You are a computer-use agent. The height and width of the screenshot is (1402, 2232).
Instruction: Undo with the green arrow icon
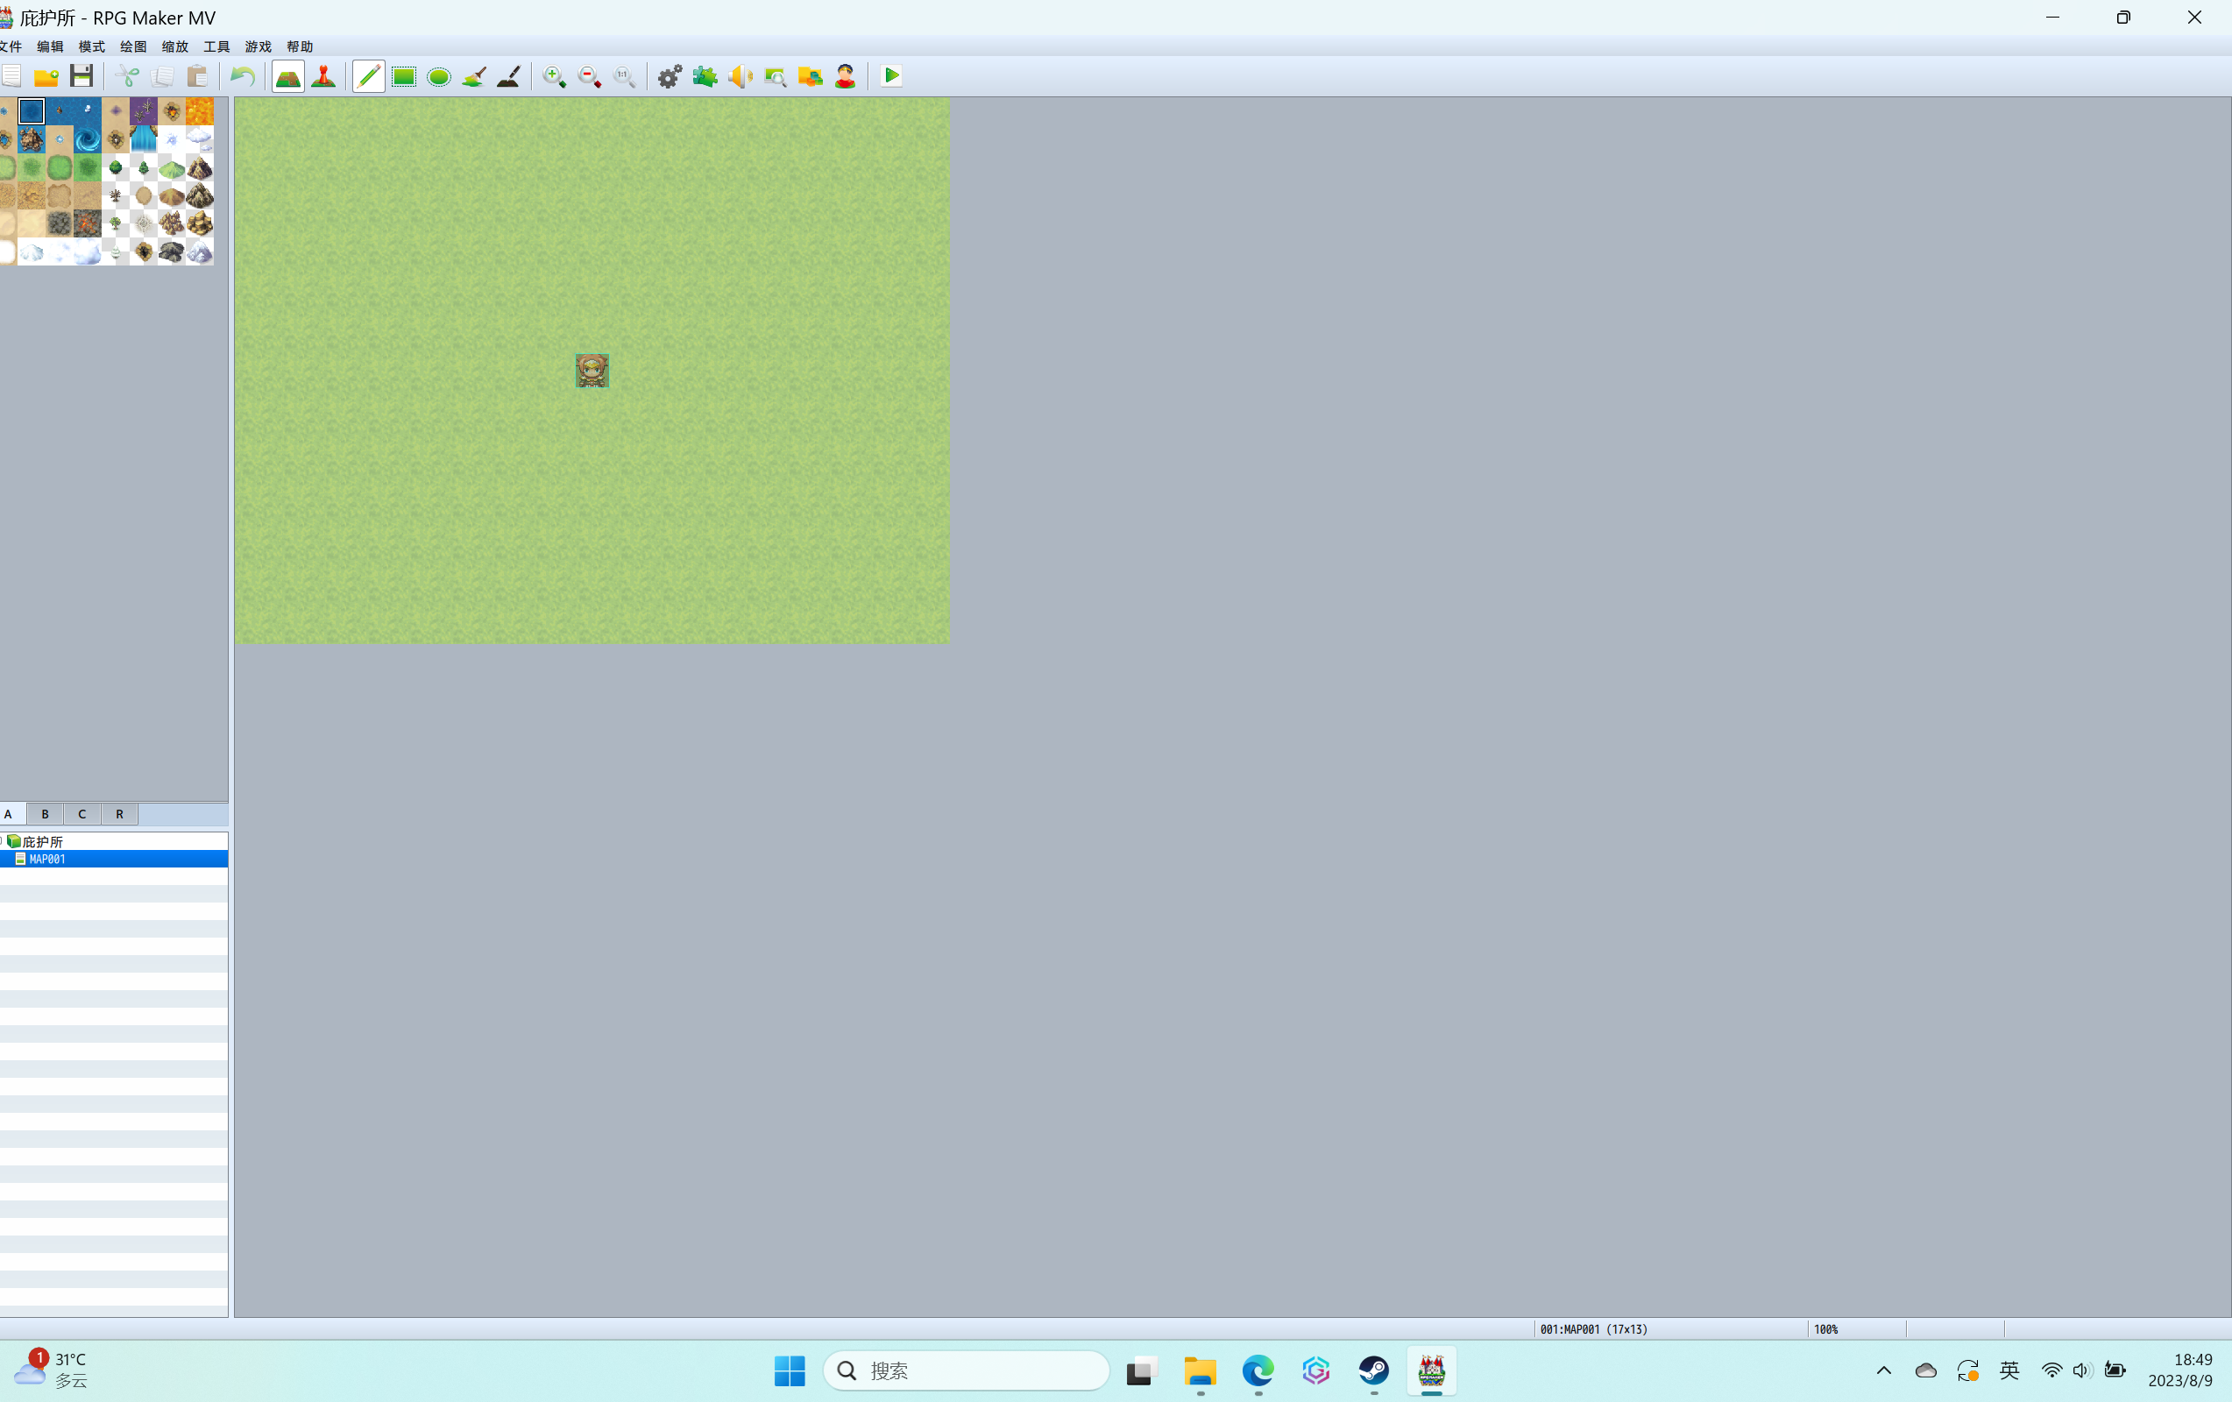[x=243, y=77]
